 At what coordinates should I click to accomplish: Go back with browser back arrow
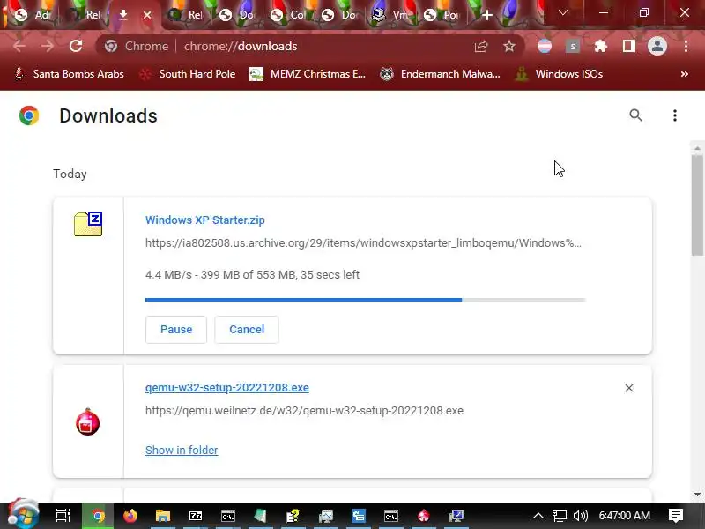(x=19, y=46)
